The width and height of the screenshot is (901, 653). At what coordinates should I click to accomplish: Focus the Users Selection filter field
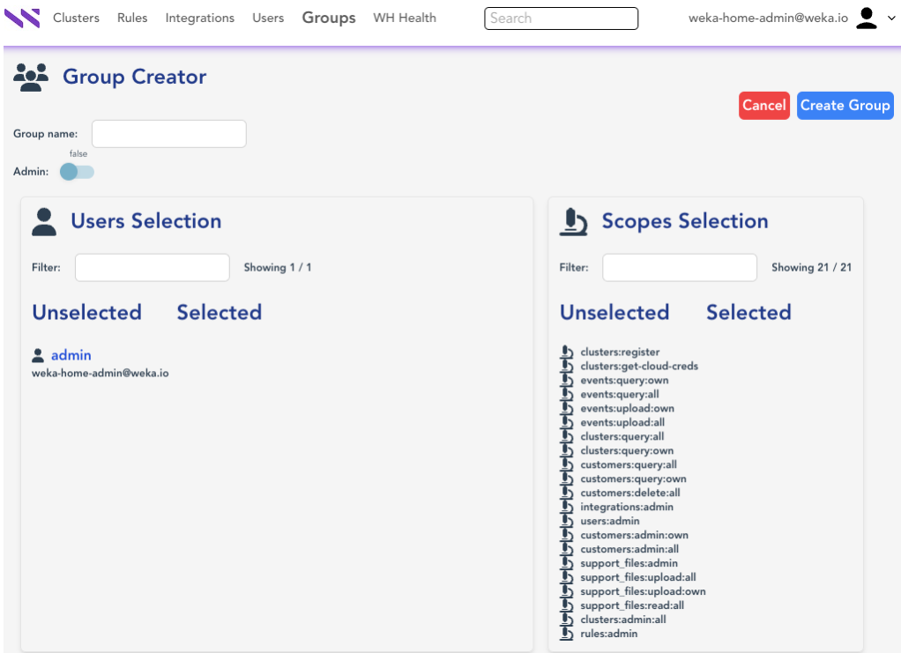[152, 267]
